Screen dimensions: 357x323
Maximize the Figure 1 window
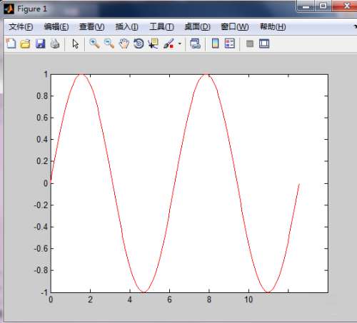(323, 6)
